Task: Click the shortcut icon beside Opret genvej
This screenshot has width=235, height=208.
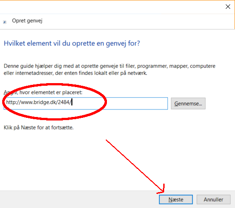Action: (5, 22)
